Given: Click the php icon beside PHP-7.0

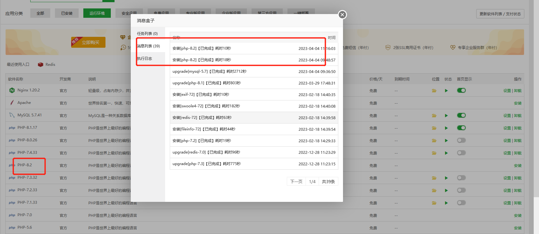Looking at the screenshot, I should coord(12,215).
